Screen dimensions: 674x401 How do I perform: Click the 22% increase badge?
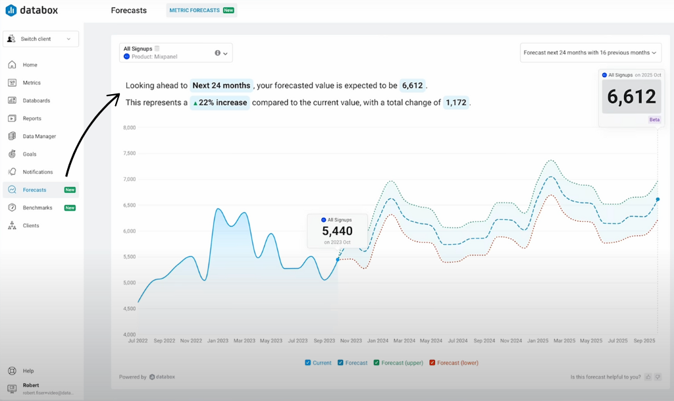click(x=220, y=103)
